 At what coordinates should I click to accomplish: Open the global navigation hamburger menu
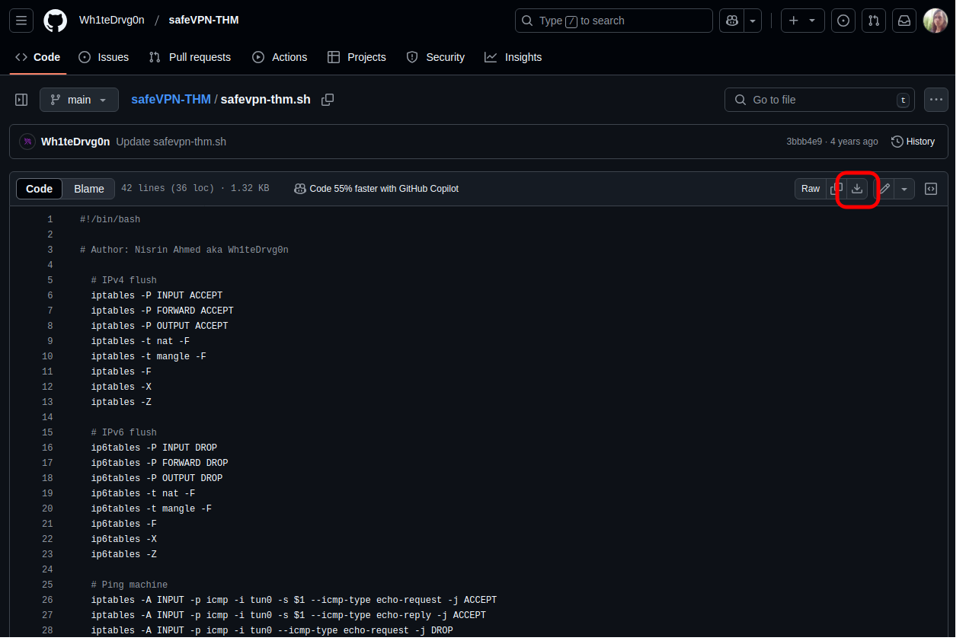(21, 21)
